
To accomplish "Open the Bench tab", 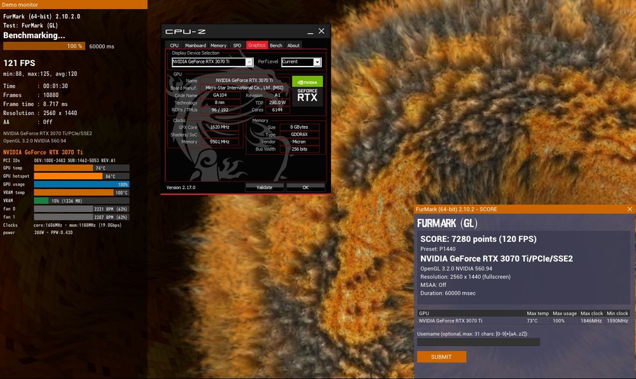I will pos(276,45).
